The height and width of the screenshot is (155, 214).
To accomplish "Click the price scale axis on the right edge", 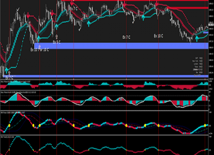I will pos(211,40).
